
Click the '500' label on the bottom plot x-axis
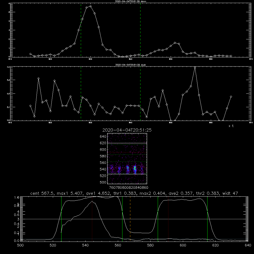(x=20, y=245)
